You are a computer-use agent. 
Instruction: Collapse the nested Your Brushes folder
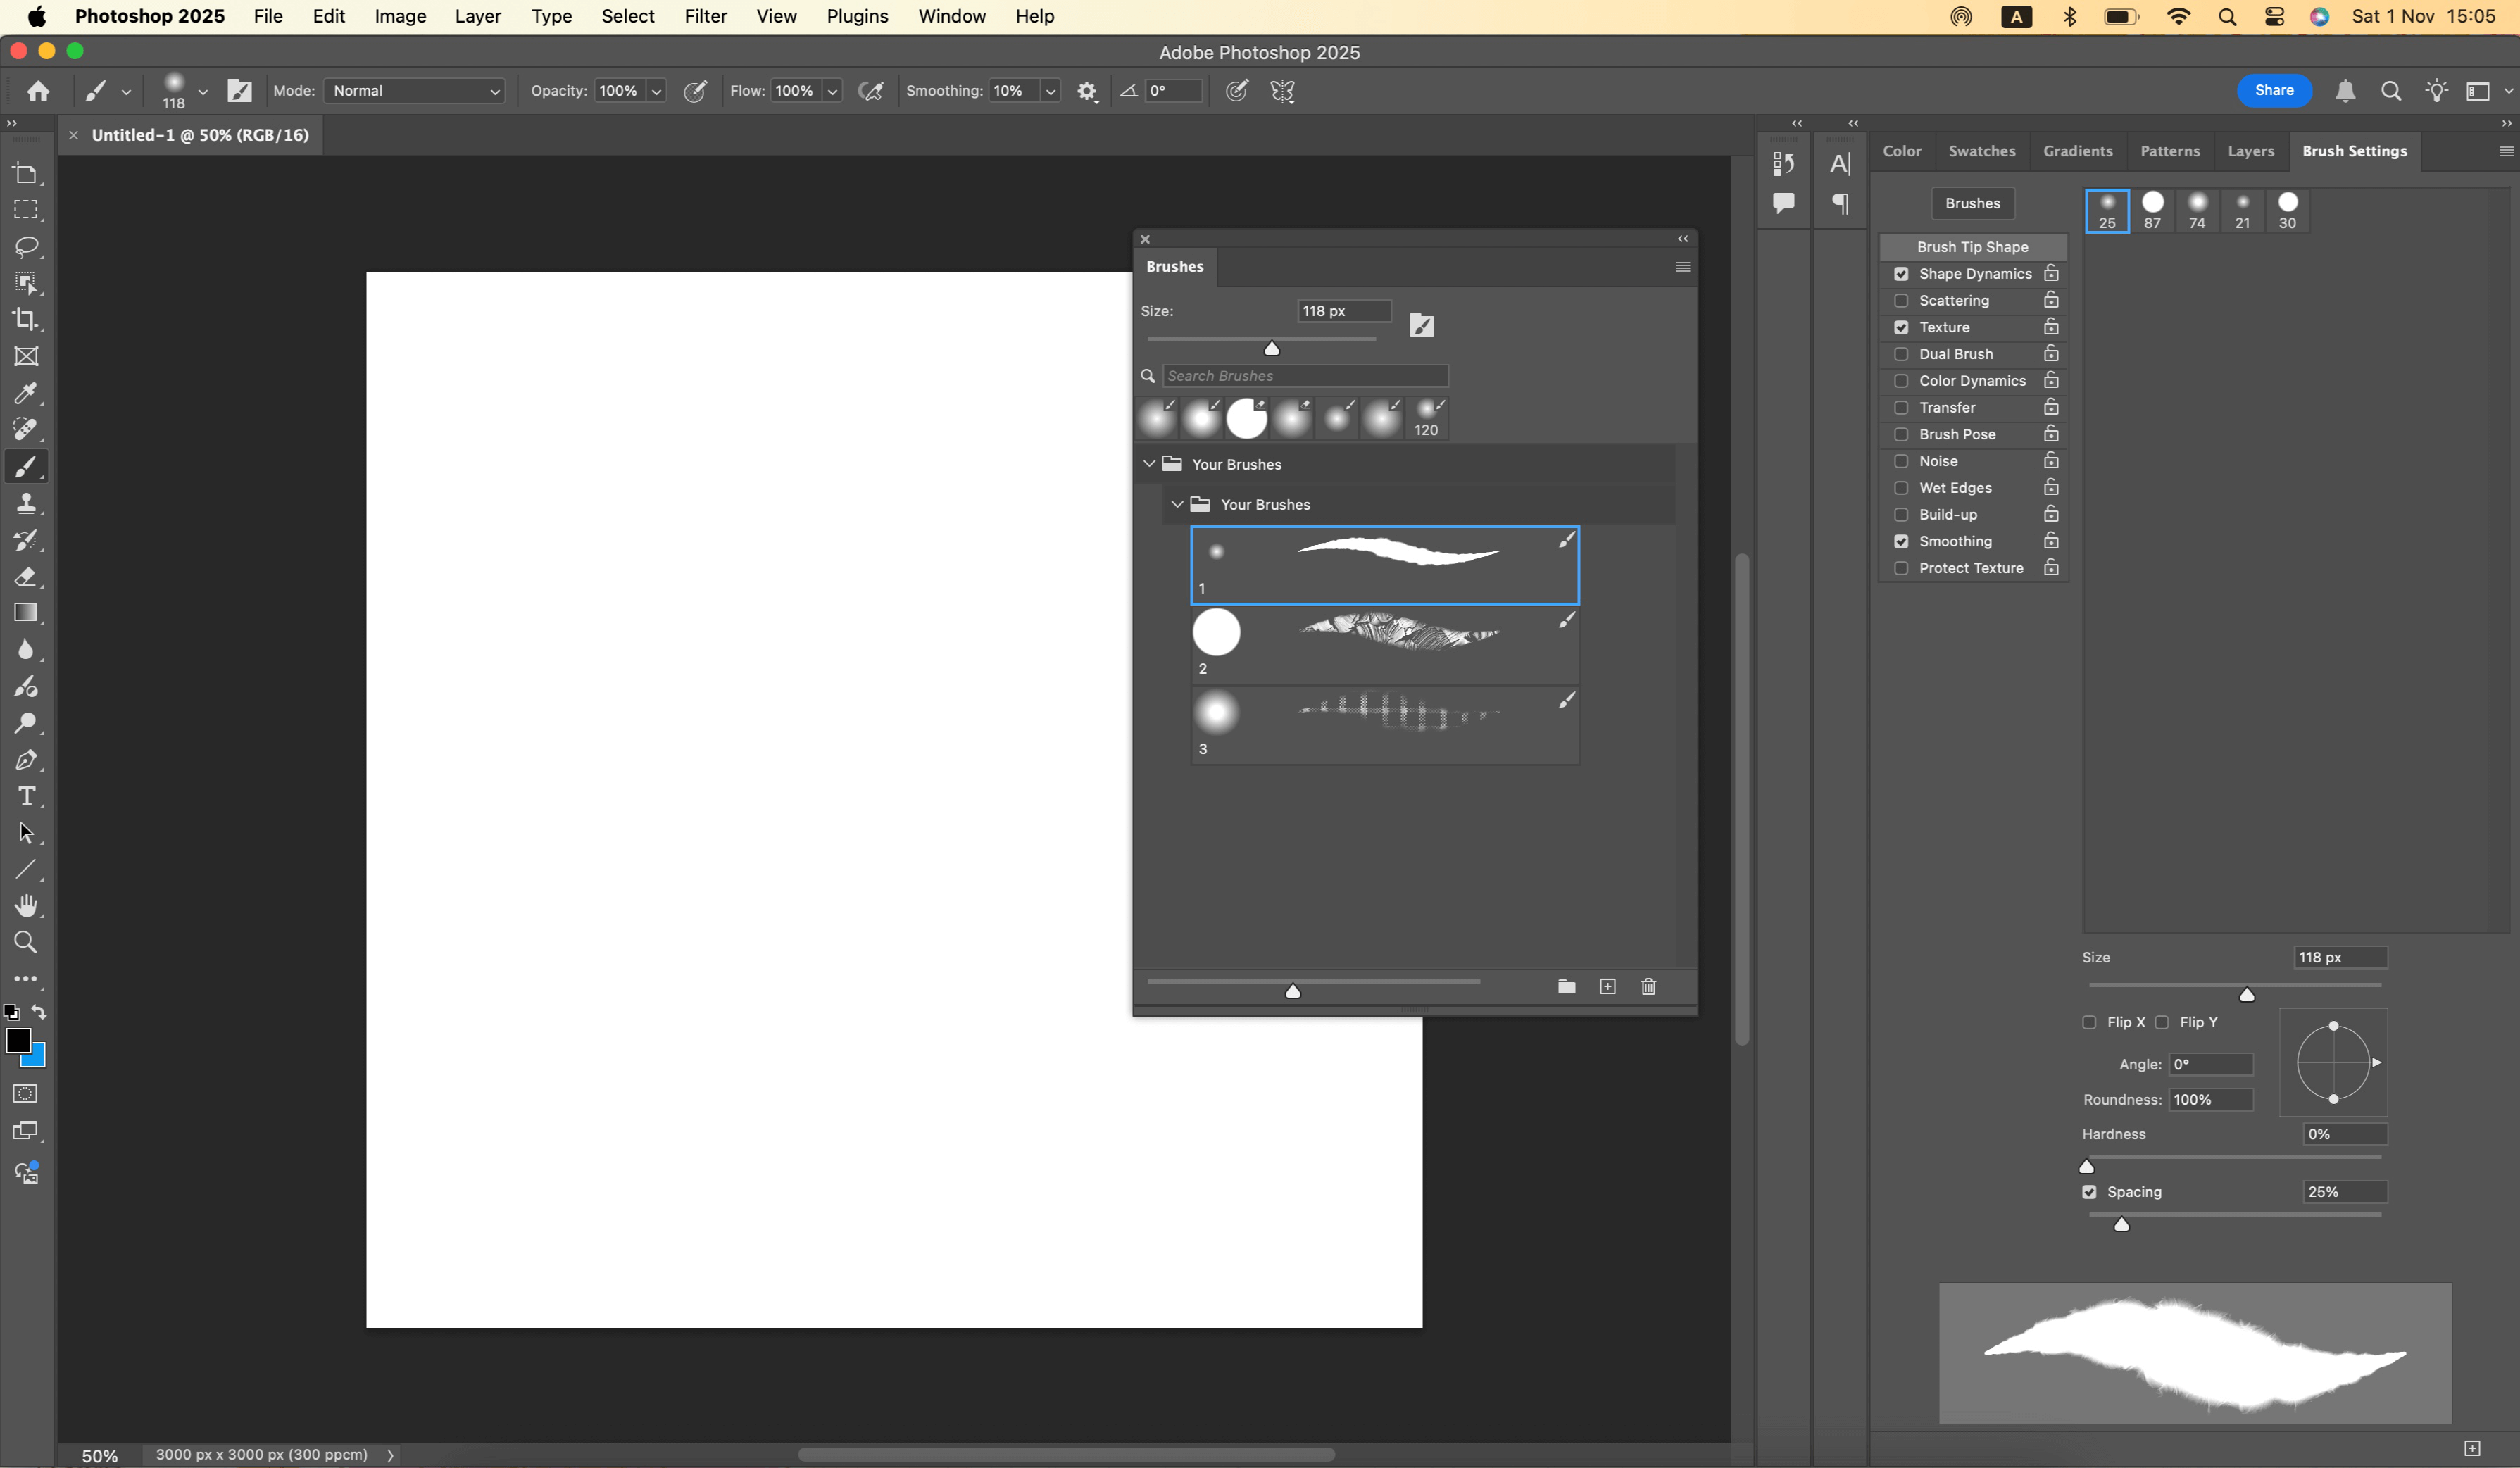(1177, 504)
